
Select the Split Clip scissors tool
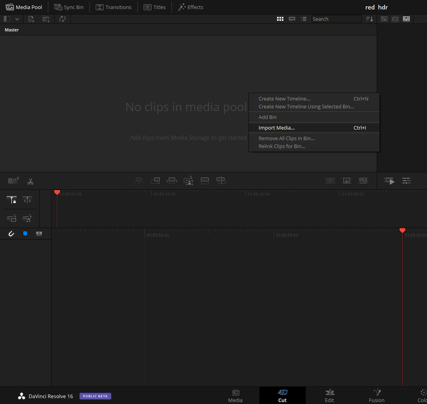pos(30,181)
